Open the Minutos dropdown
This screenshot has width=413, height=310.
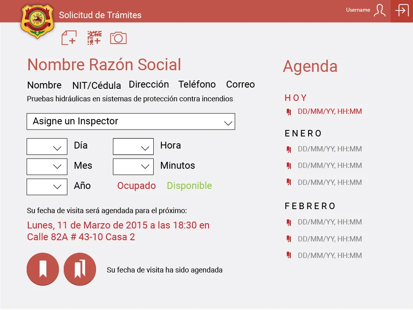(x=133, y=167)
